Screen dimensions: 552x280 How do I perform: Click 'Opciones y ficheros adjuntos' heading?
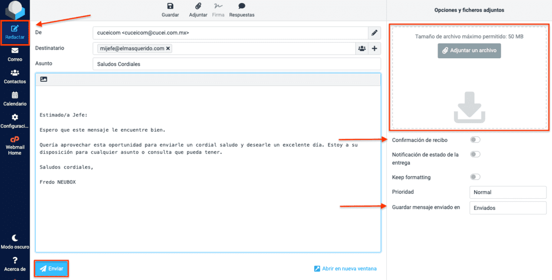click(469, 10)
